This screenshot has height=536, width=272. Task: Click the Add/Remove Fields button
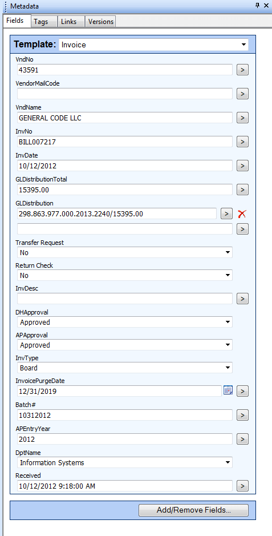tap(193, 510)
